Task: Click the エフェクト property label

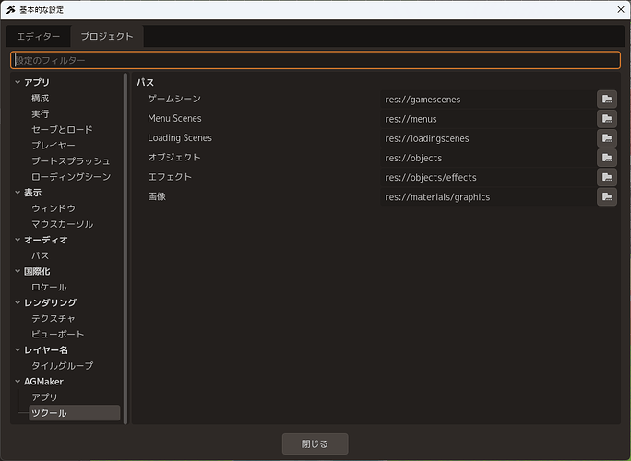Action: [170, 177]
